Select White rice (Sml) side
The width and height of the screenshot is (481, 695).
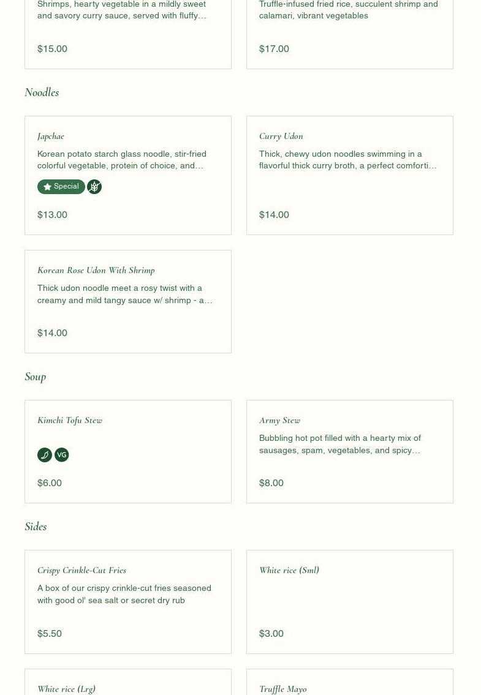pyautogui.click(x=289, y=570)
